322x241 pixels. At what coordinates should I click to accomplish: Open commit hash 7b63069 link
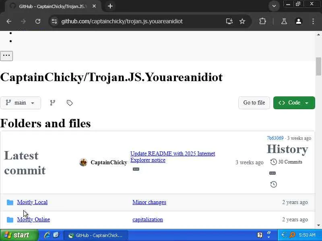[x=275, y=138]
